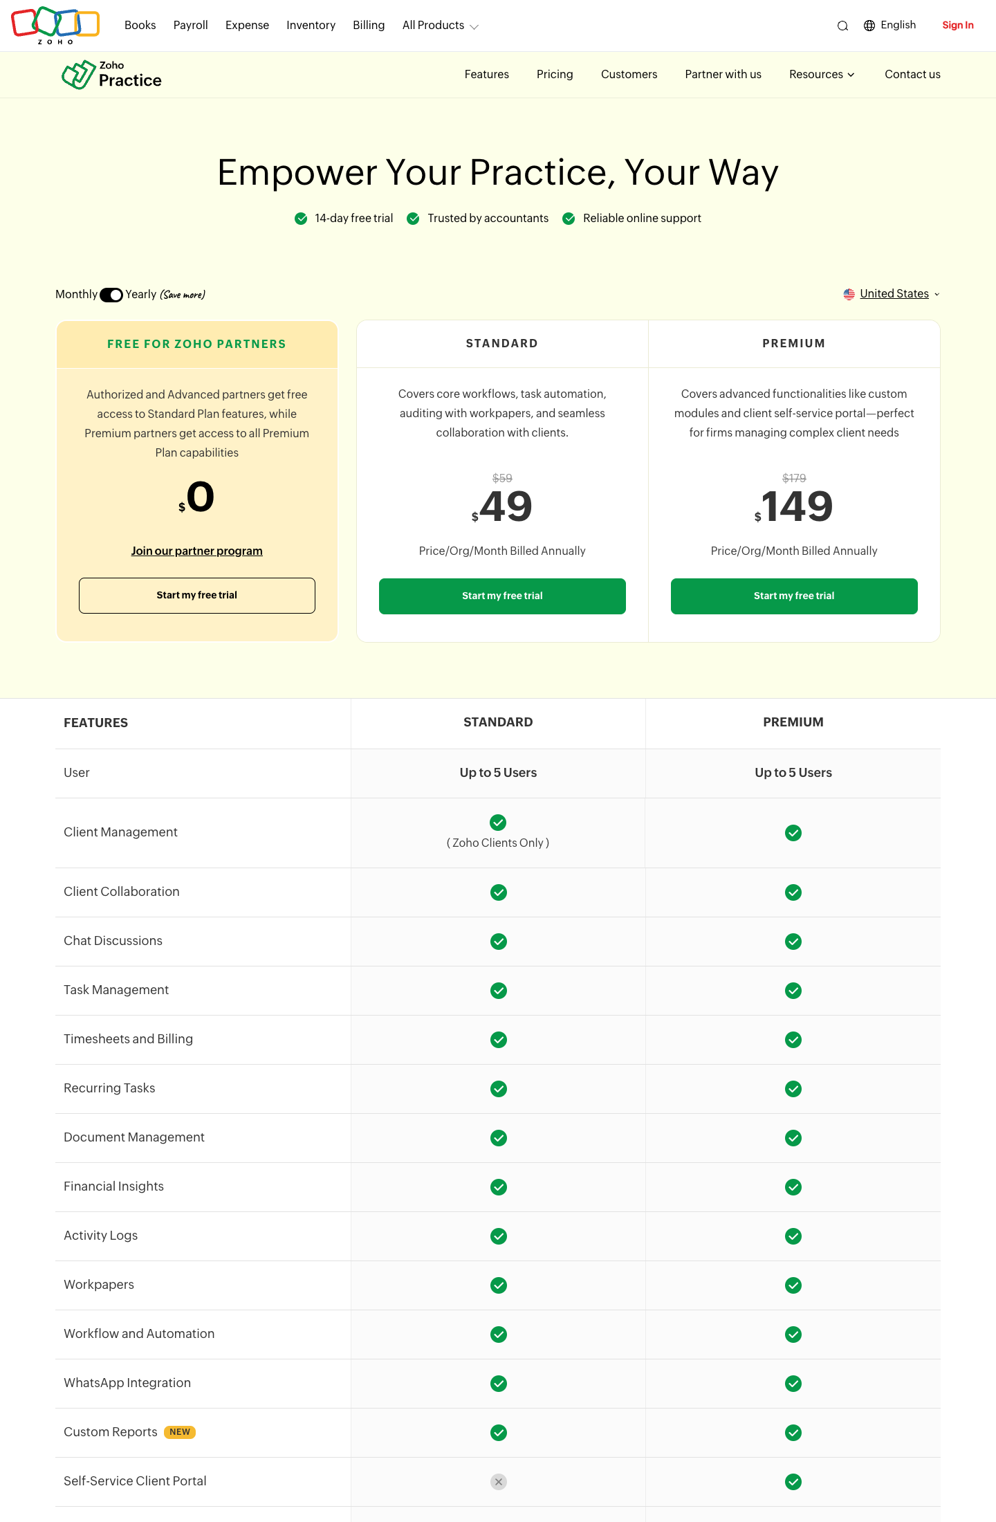The width and height of the screenshot is (996, 1522).
Task: Click checkmark icon beside Trusted by accountants
Action: 413,219
